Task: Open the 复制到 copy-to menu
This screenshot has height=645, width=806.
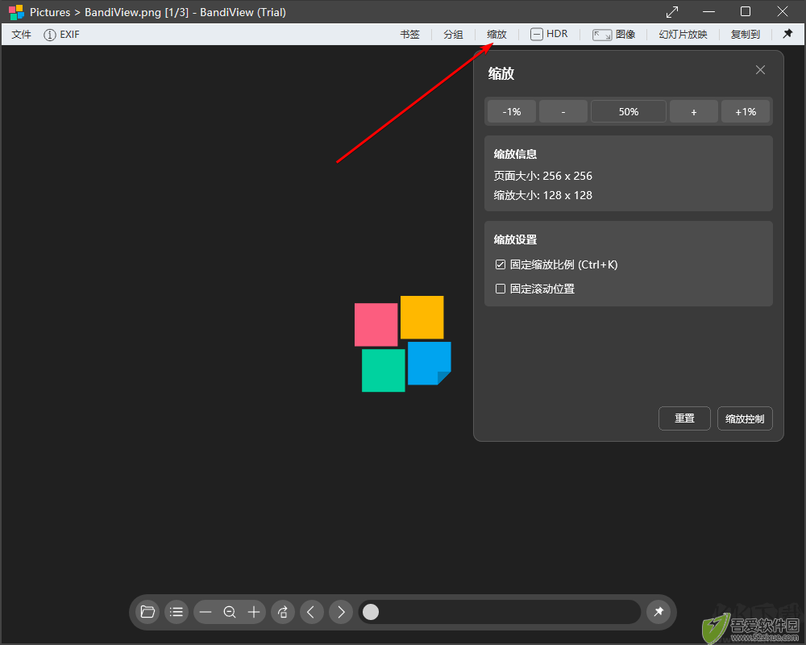Action: coord(746,35)
